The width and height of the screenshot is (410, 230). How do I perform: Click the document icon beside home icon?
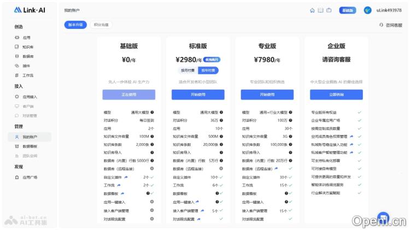coord(320,10)
